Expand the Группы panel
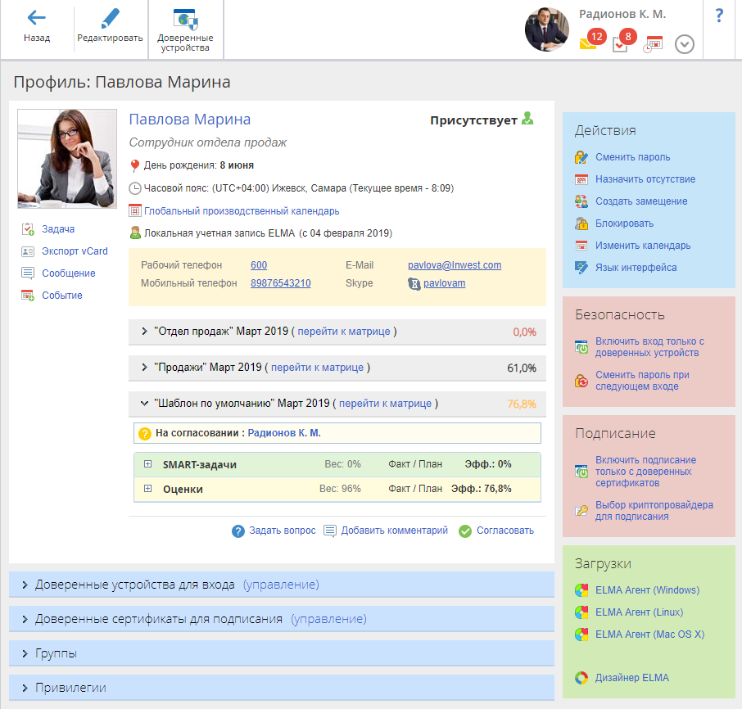This screenshot has width=742, height=709. 25,653
